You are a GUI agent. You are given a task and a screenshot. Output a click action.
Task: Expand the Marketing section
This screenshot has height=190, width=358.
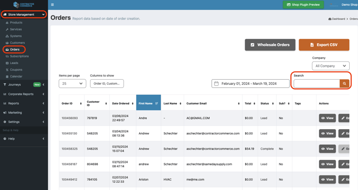click(24, 112)
